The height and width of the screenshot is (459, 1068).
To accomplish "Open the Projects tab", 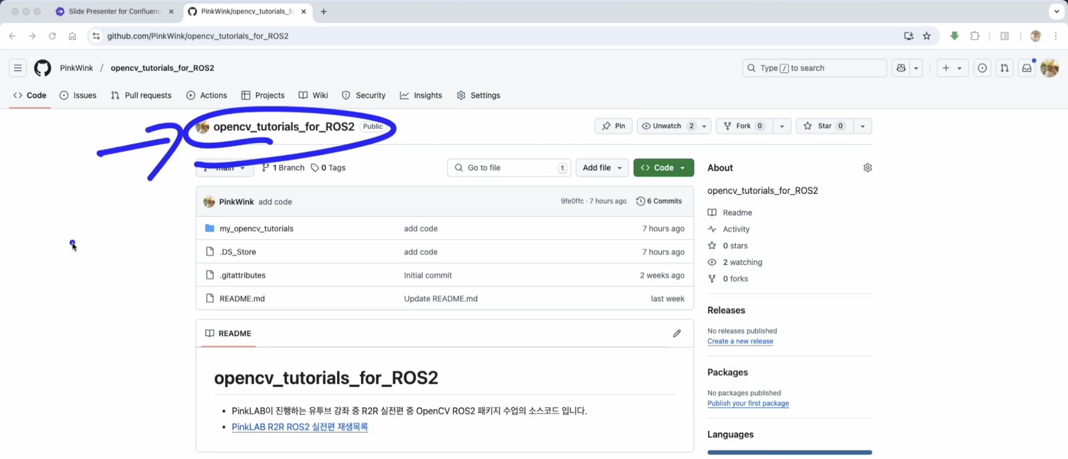I will (263, 95).
